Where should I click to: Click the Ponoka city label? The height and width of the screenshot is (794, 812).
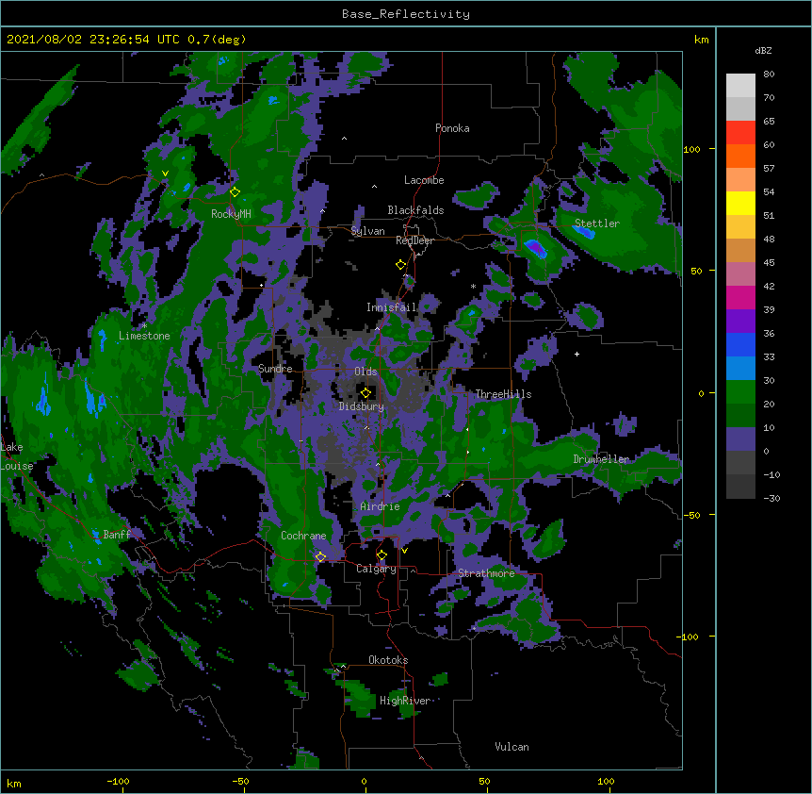pyautogui.click(x=452, y=128)
